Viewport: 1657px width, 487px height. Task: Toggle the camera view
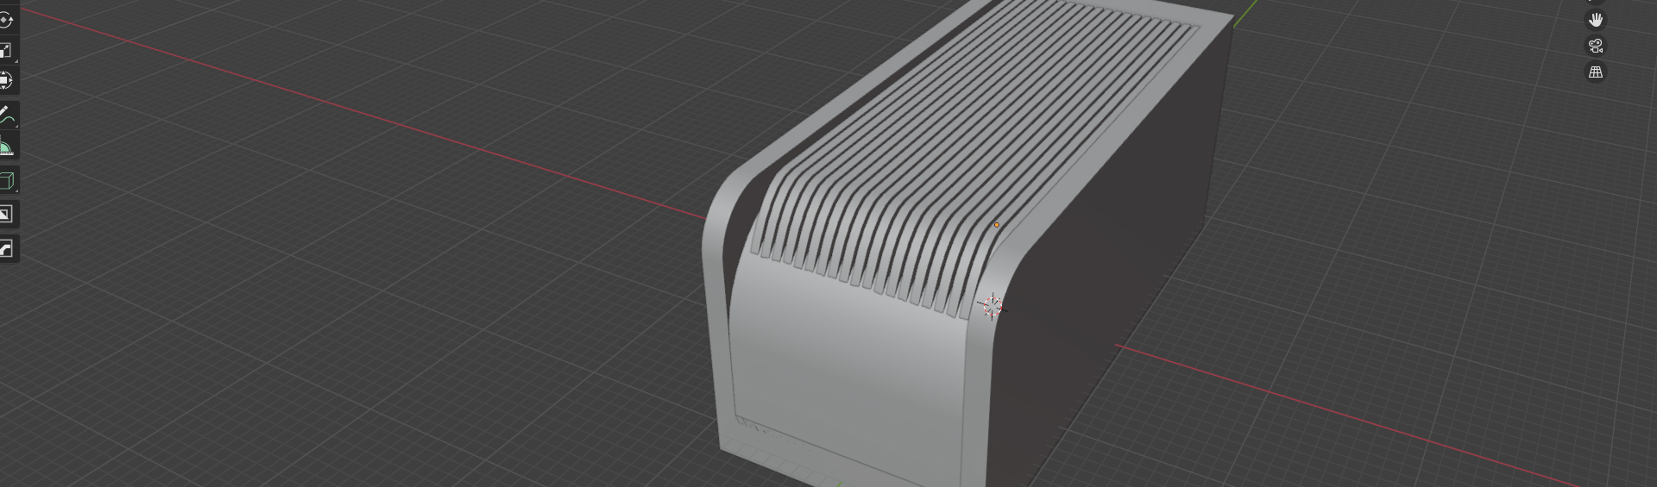click(1596, 46)
